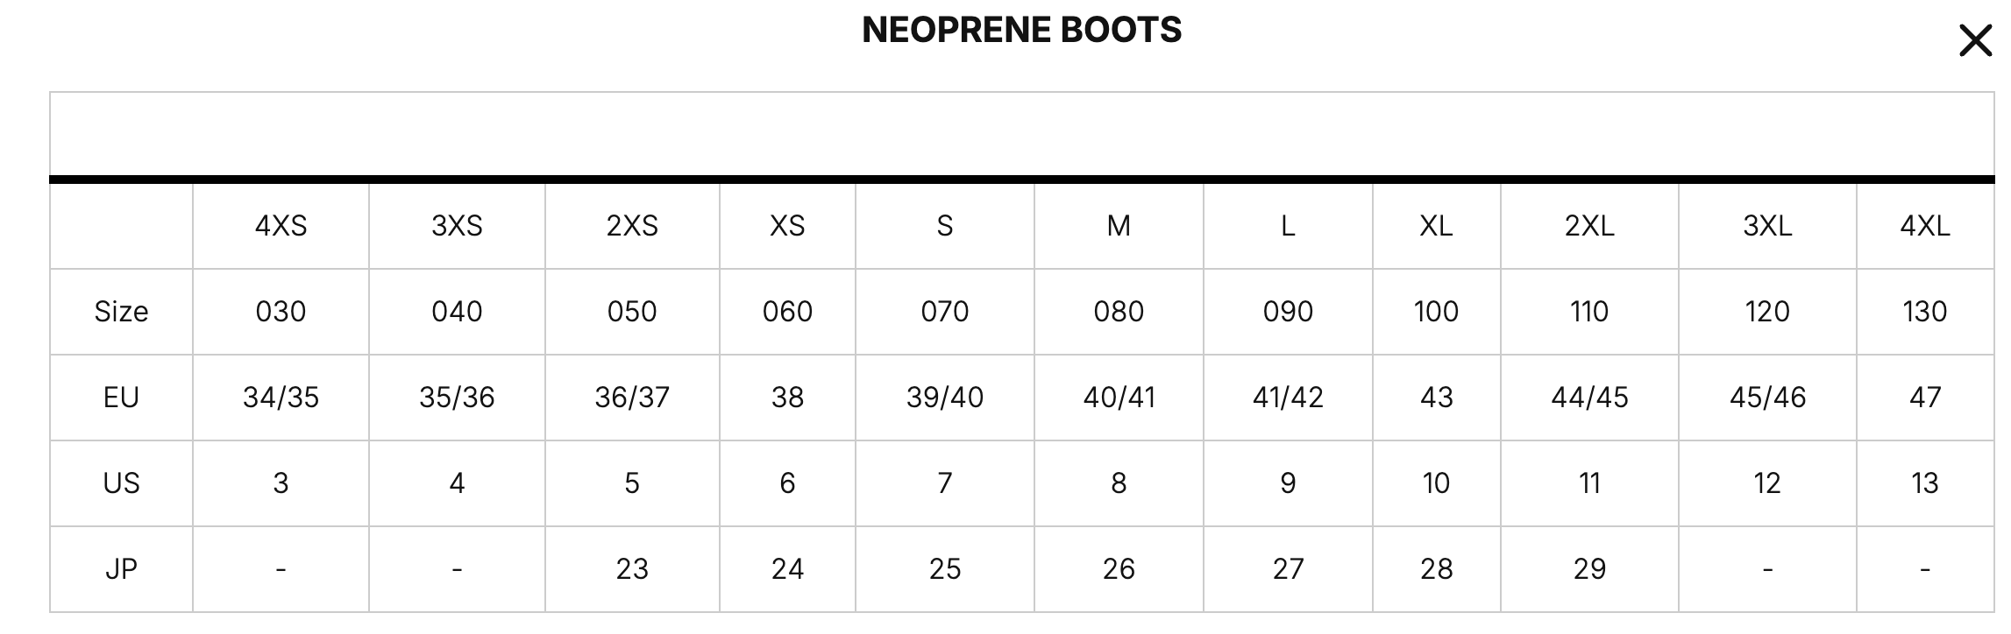
Task: Select the 3XS size header
Action: point(457,226)
